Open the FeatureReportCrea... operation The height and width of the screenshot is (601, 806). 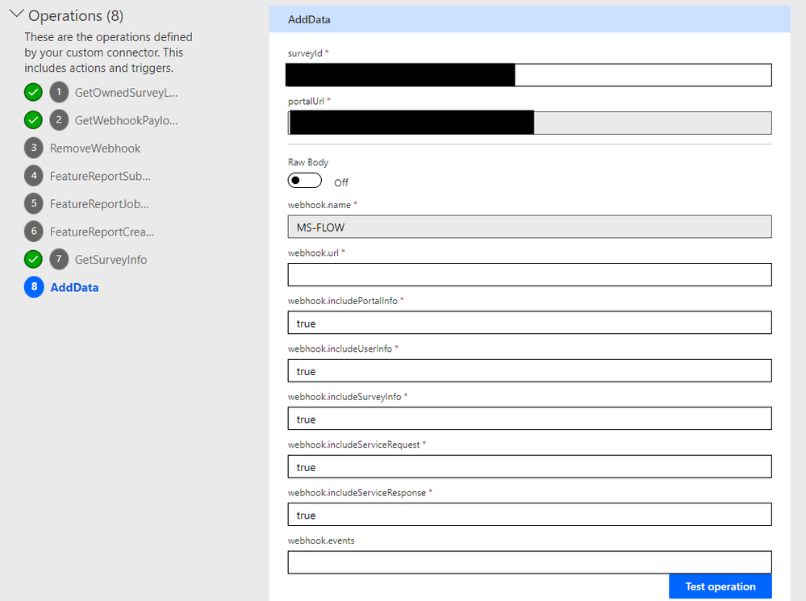click(x=102, y=232)
